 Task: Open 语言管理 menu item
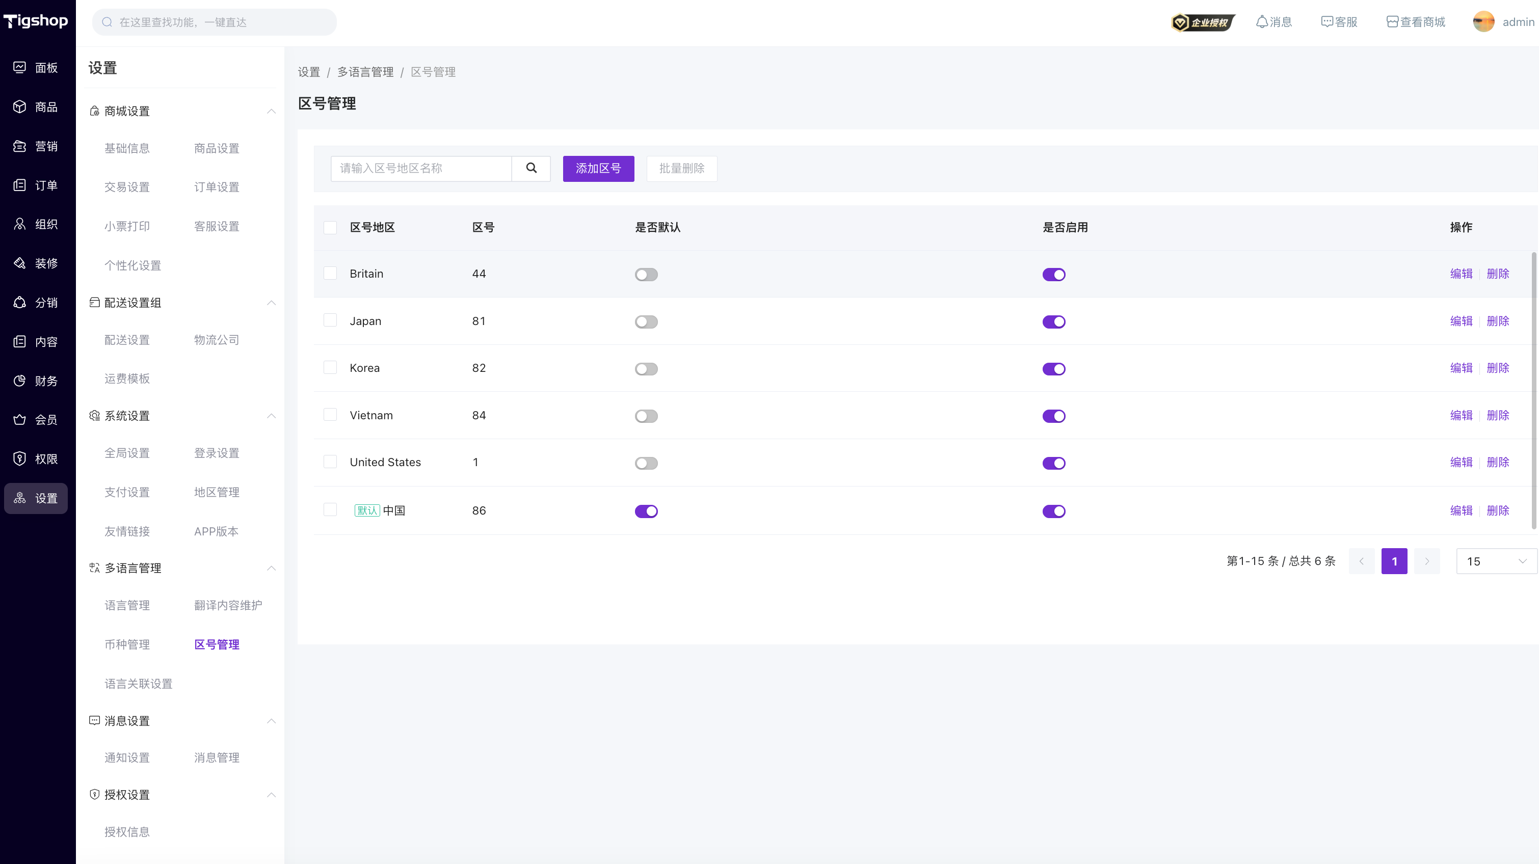(x=127, y=605)
